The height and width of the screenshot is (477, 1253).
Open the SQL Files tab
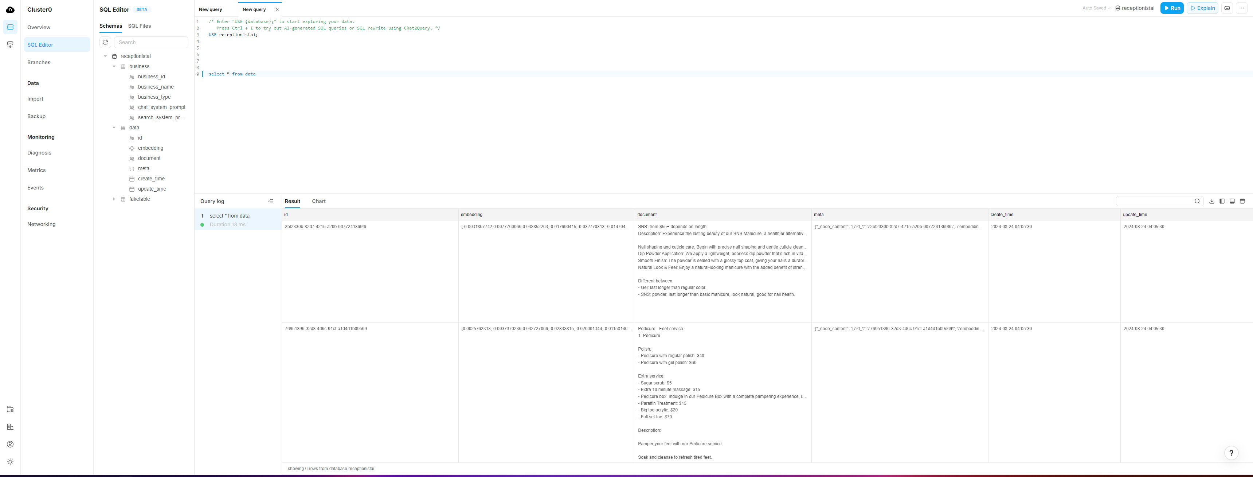139,26
